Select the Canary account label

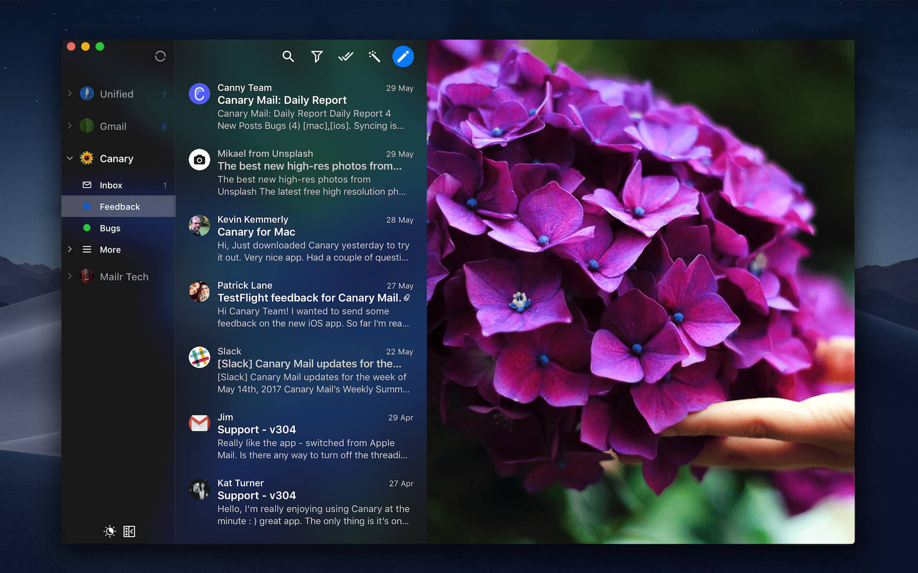(117, 159)
